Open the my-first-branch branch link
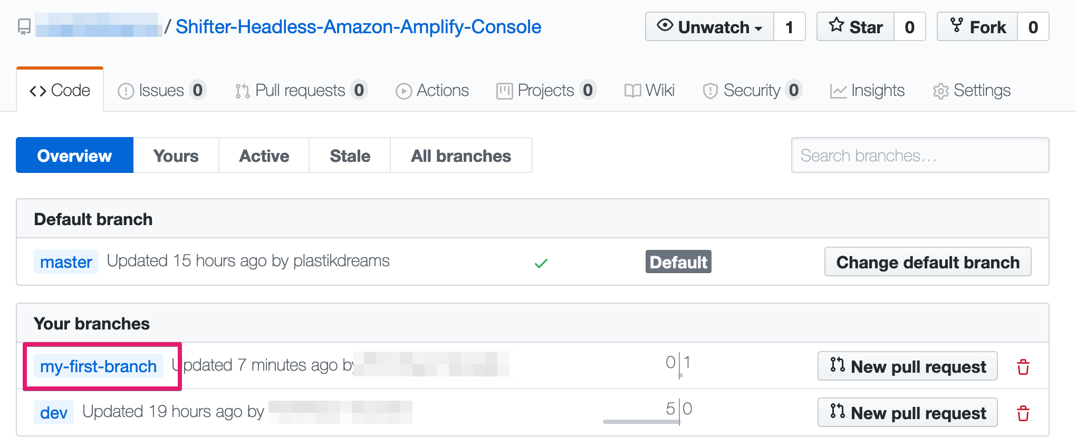The image size is (1076, 446). point(99,366)
